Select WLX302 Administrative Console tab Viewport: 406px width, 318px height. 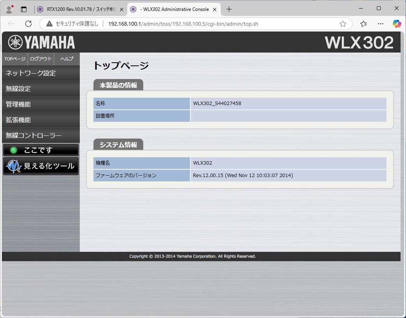[174, 9]
